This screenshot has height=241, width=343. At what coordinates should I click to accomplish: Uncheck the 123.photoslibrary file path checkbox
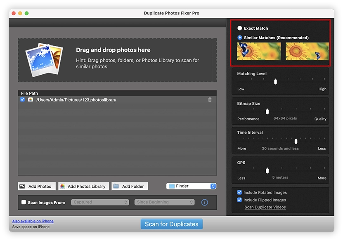(22, 99)
